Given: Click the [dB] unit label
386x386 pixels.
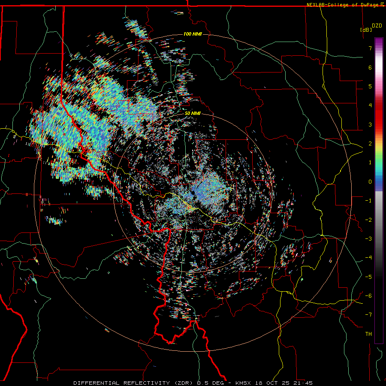Looking at the screenshot, I should click(x=366, y=30).
